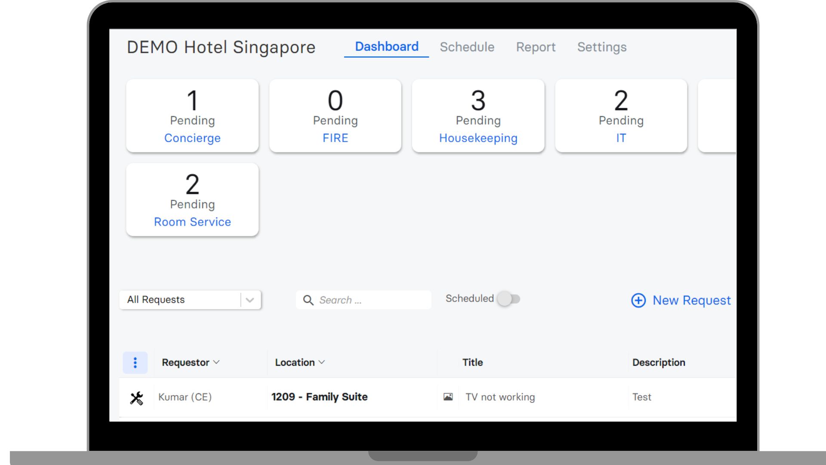Click the Test description cell
Viewport: 826px width, 465px height.
point(641,397)
